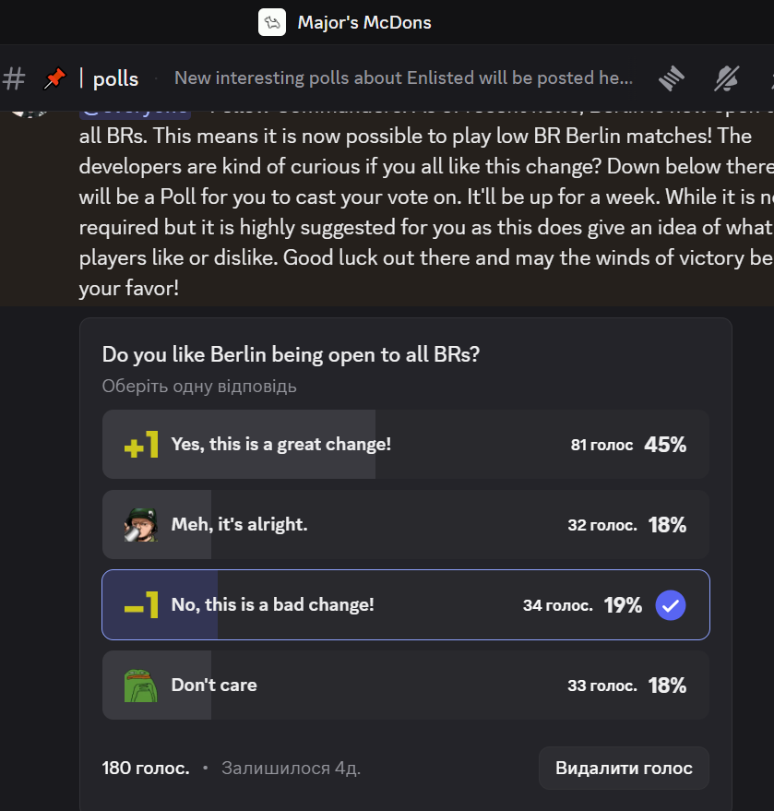Click the blue checkmark on selected answer
This screenshot has height=811, width=774.
point(671,605)
